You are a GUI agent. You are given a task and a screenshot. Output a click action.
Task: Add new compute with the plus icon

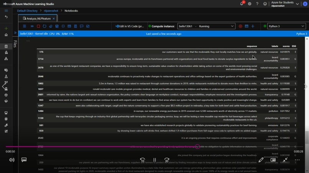[x=253, y=26]
